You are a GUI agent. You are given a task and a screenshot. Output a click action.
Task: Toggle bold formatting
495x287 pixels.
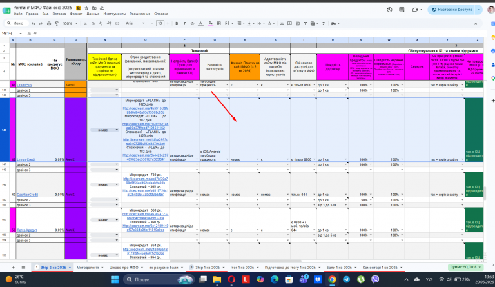[177, 23]
